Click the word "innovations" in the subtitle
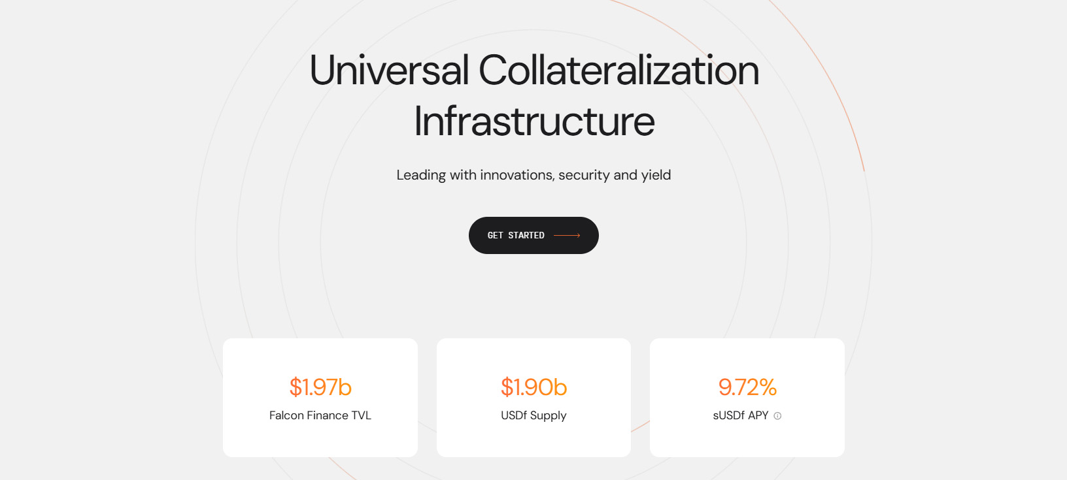 pos(517,175)
